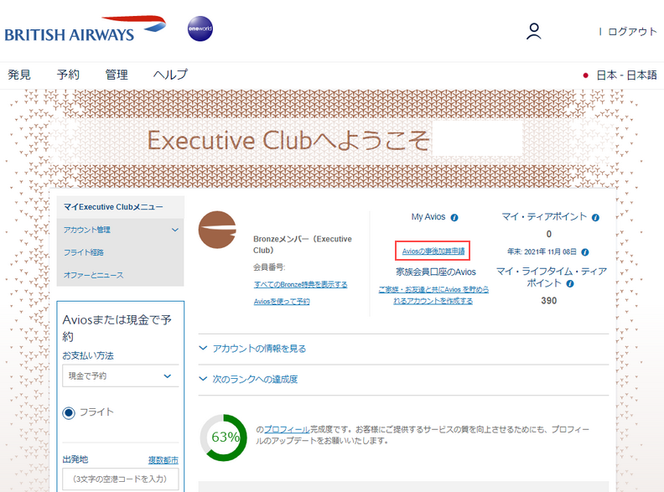This screenshot has height=492, width=664.
Task: Click the 出発地 airport code field
Action: (120, 479)
